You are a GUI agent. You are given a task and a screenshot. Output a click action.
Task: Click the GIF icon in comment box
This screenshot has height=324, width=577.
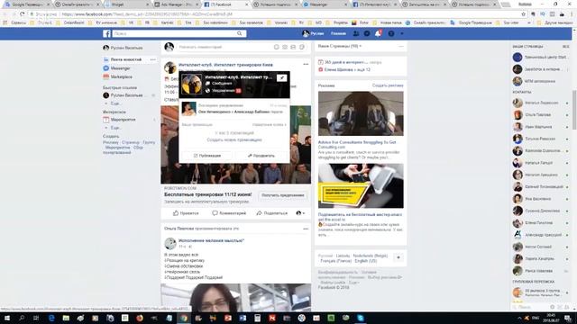[293, 47]
